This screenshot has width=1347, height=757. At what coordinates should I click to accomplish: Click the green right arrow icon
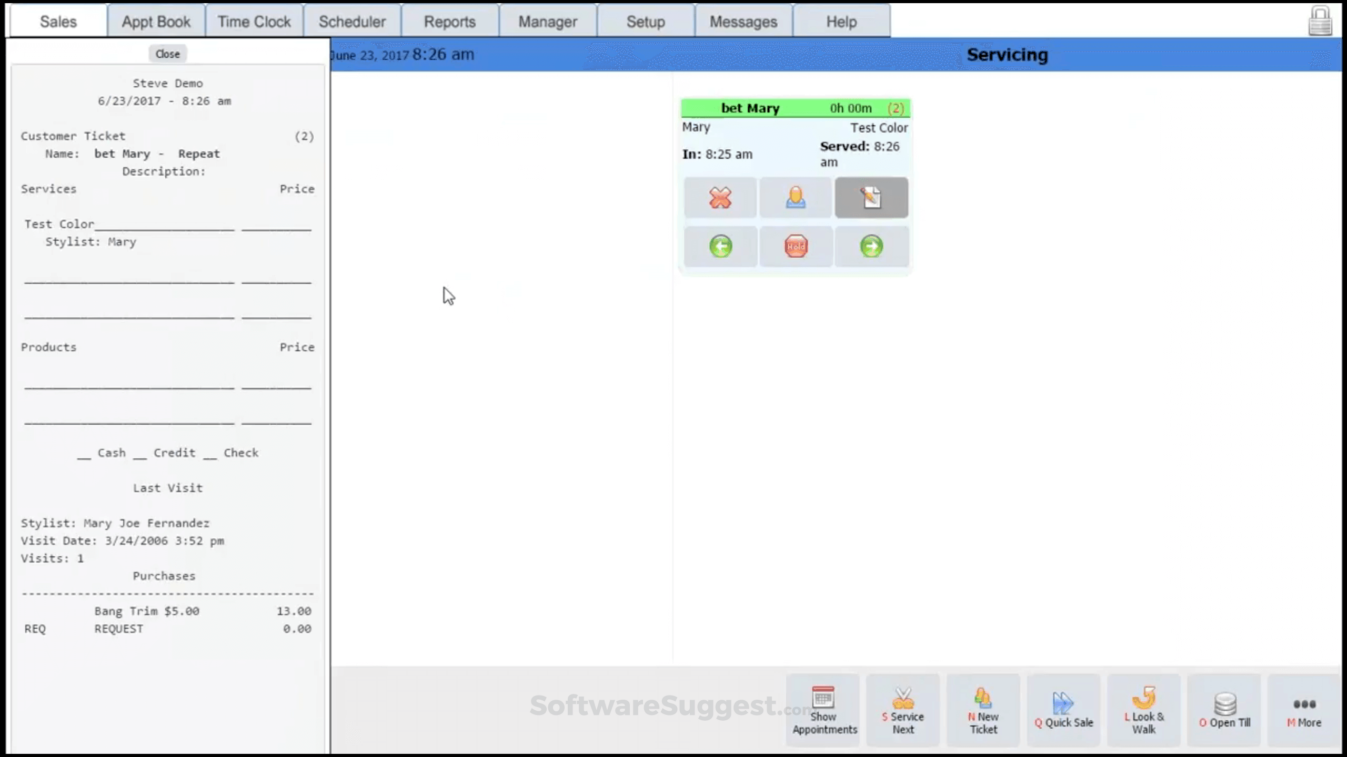point(871,246)
